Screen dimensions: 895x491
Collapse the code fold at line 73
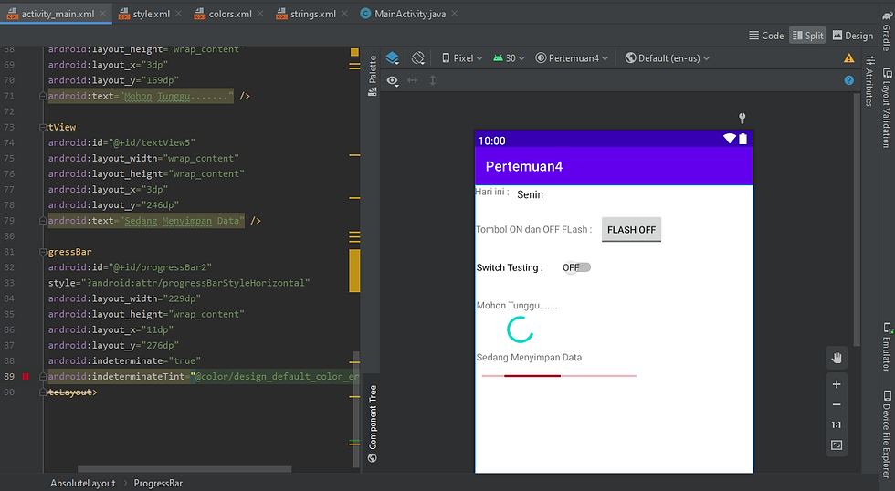[x=43, y=127]
